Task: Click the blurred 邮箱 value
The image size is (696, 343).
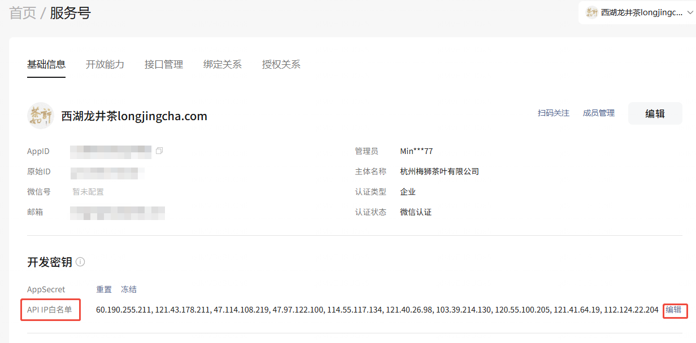Action: (x=118, y=213)
